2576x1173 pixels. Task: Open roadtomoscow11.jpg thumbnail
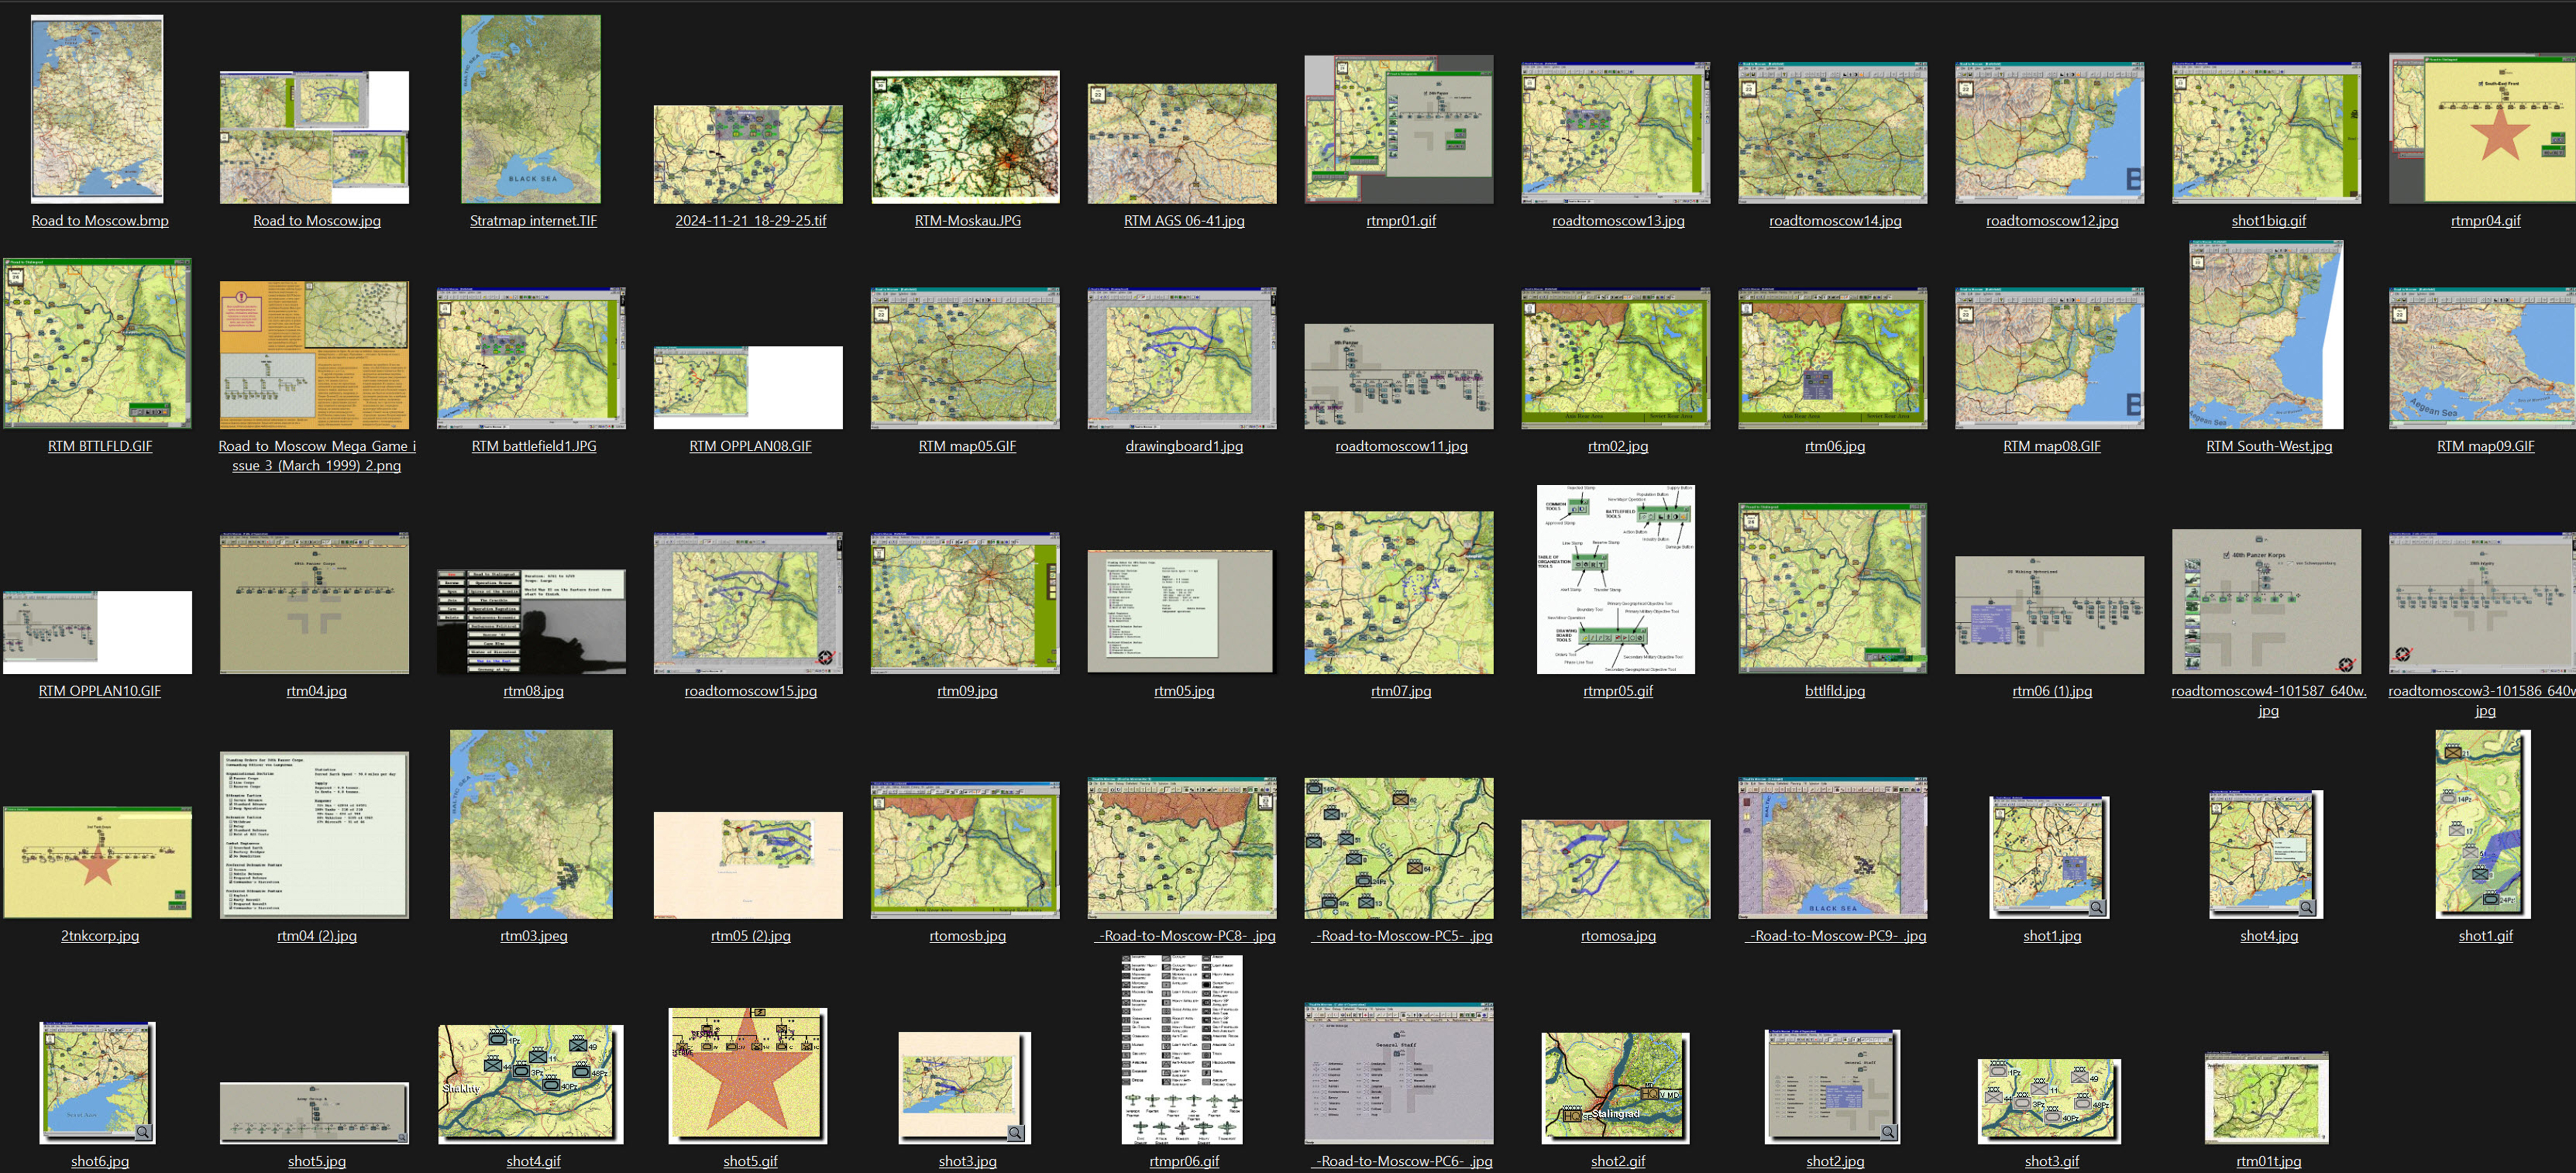click(1399, 376)
